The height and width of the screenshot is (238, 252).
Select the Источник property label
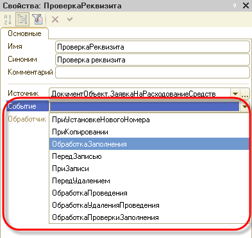23,93
